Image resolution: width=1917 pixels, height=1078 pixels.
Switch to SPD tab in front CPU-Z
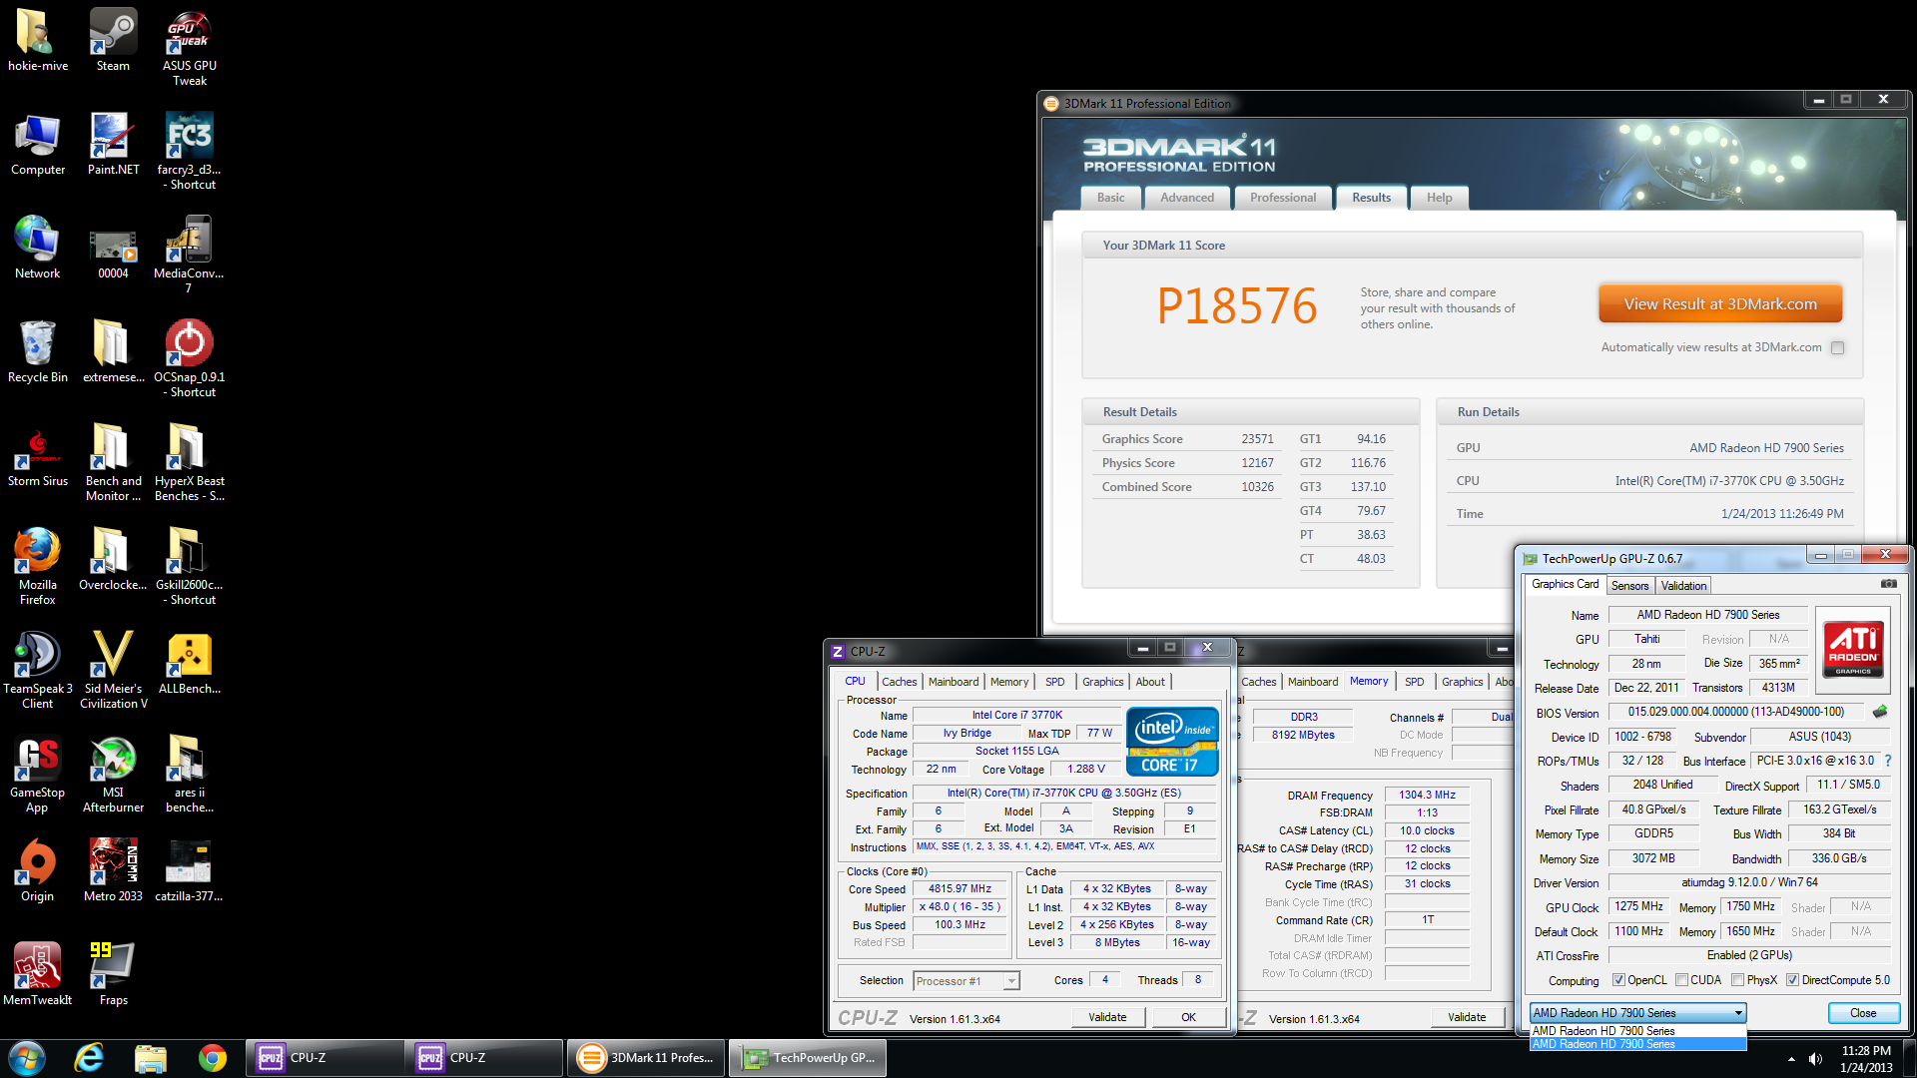1055,682
